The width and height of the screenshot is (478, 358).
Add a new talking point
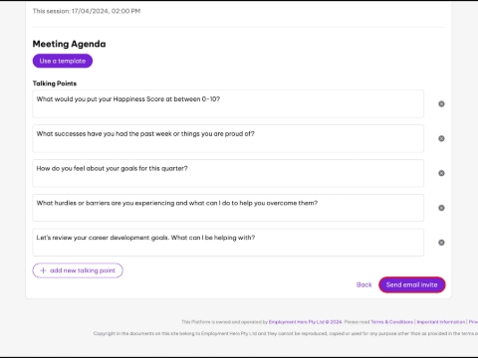coord(78,270)
